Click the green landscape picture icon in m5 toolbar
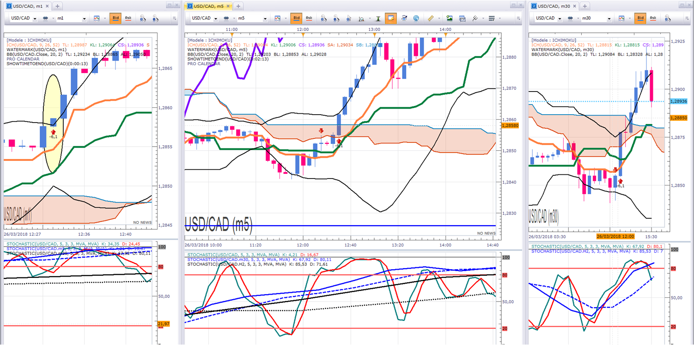Screen dimensions: 694x345 click(x=450, y=18)
